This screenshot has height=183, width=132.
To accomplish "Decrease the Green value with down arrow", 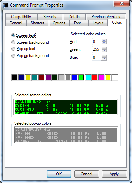I will point(104,51).
